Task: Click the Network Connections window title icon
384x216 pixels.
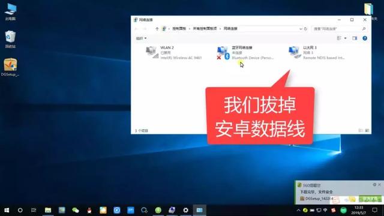Action: [x=136, y=20]
